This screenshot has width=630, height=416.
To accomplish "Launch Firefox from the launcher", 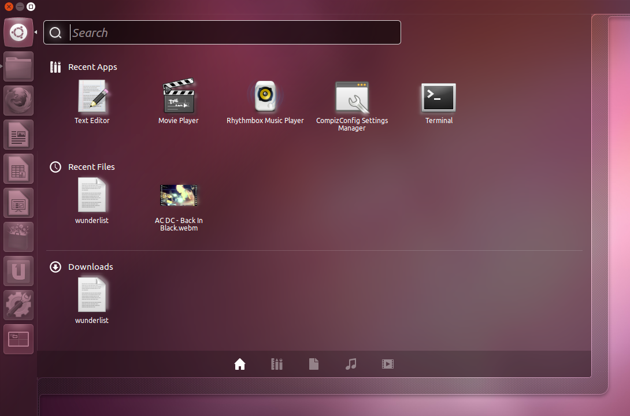I will pos(18,100).
